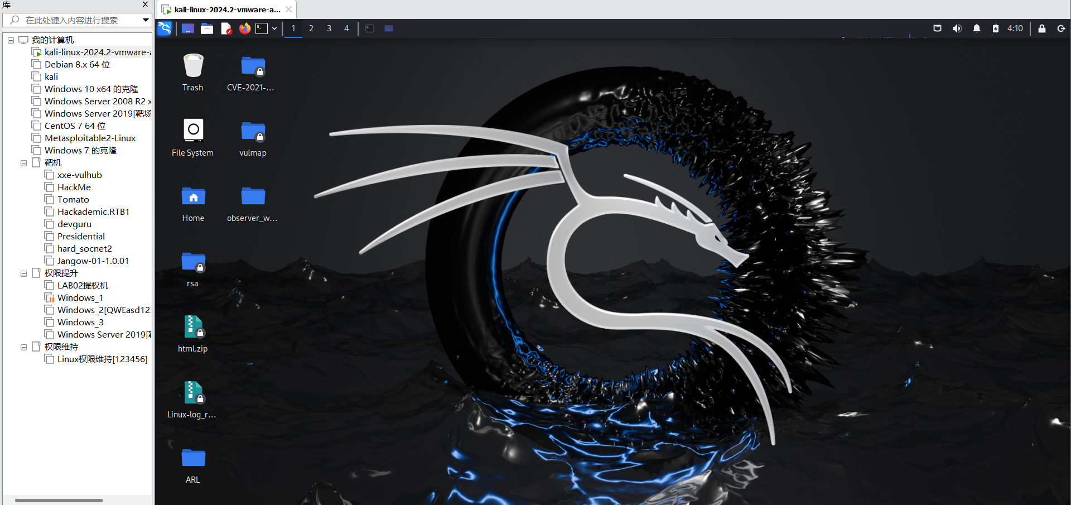1071x505 pixels.
Task: Open the Kali applications menu icon
Action: click(165, 28)
